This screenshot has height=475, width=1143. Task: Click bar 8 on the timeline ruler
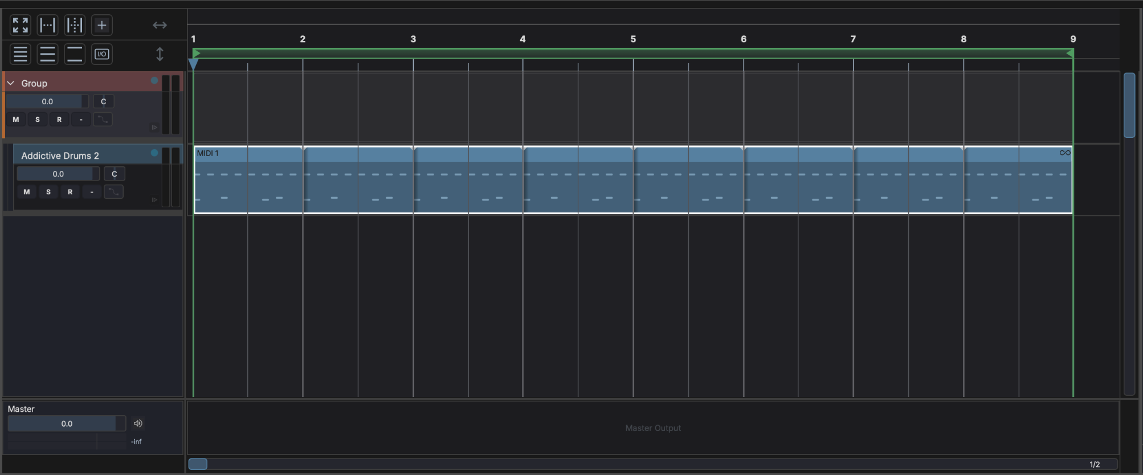964,39
